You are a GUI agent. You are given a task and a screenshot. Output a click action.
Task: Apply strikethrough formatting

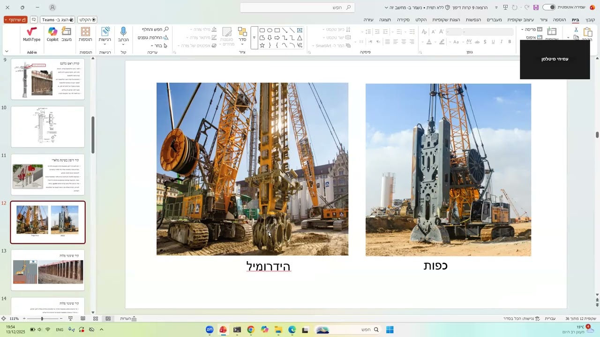pos(477,42)
